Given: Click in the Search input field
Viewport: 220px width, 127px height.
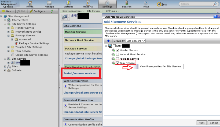Looking at the screenshot, I should coord(196,4).
